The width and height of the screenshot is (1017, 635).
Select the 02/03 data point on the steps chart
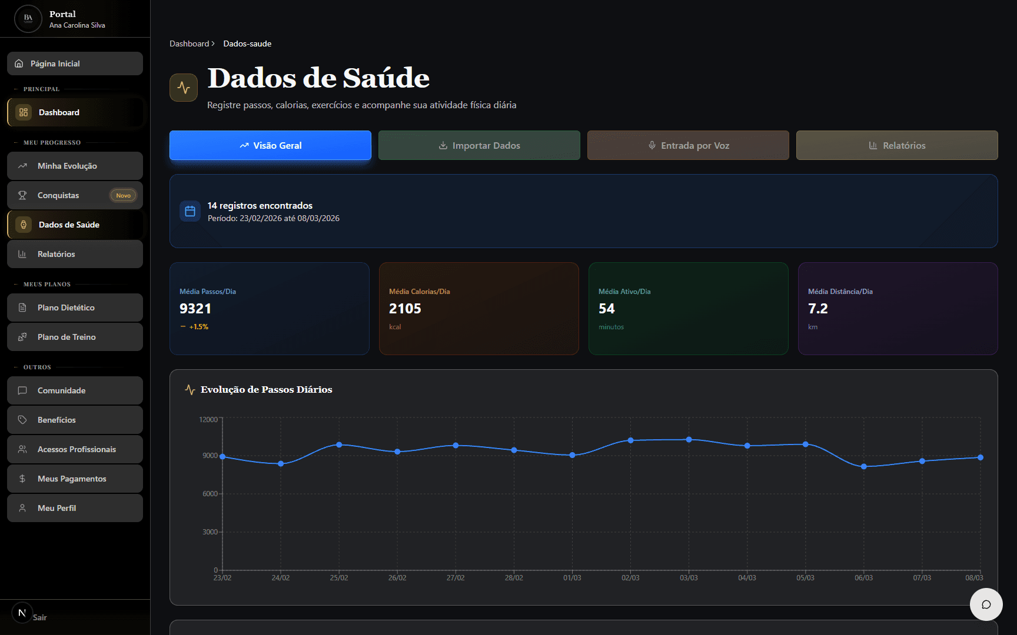pyautogui.click(x=631, y=439)
